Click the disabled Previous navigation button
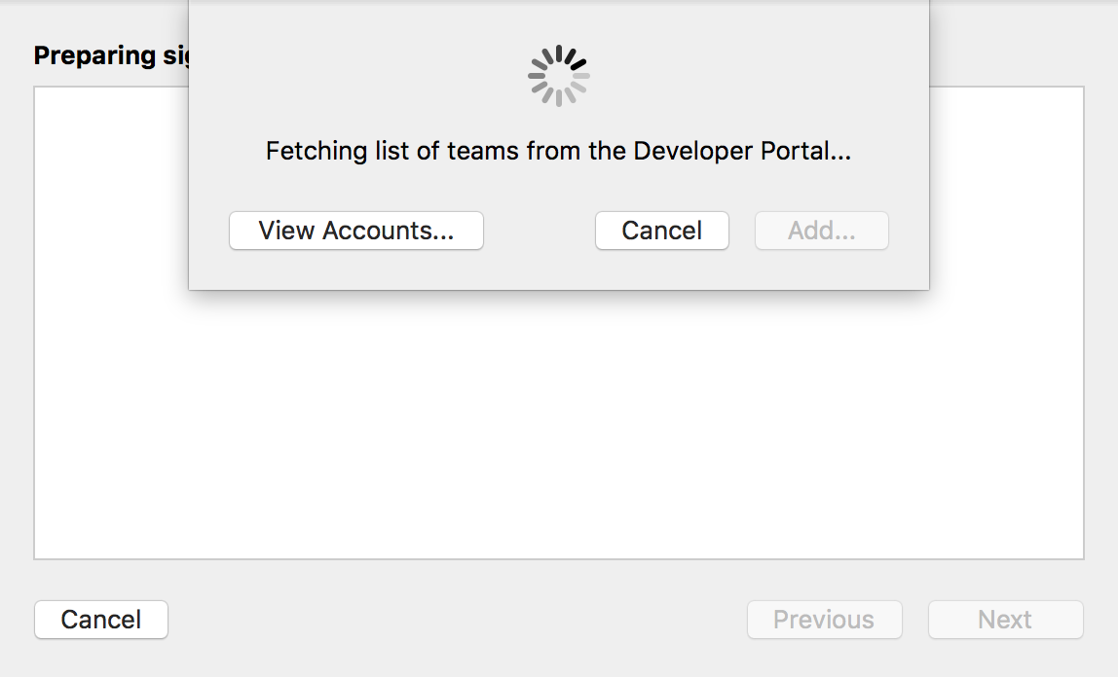The image size is (1118, 677). tap(824, 620)
